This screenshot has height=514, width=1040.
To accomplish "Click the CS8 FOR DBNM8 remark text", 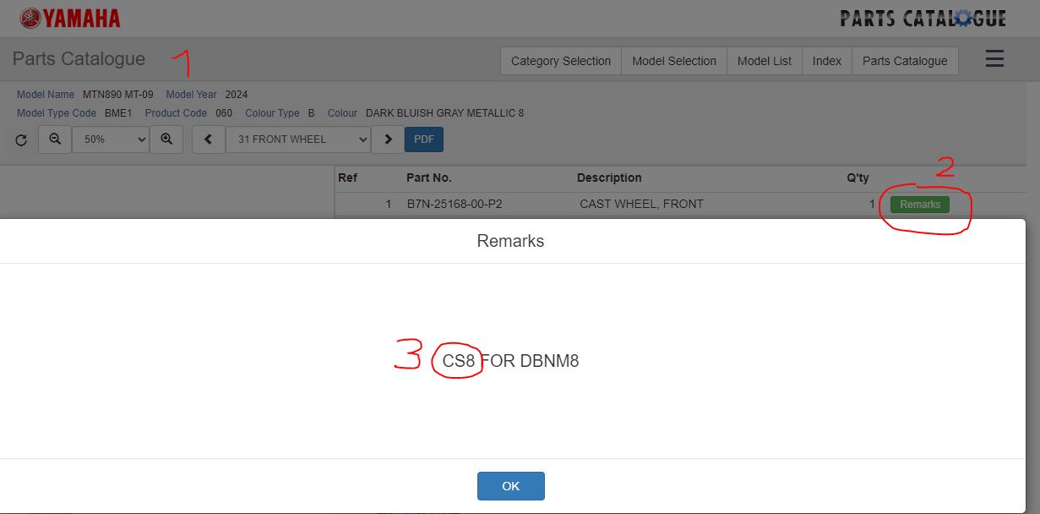I will click(510, 361).
